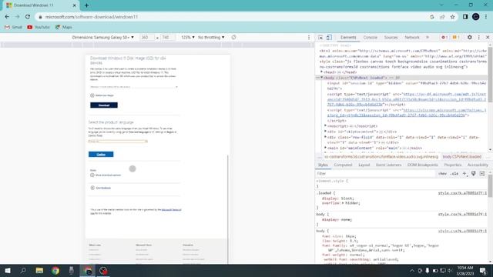
Task: Open DevTools three-dot customize menu
Action: [x=479, y=37]
